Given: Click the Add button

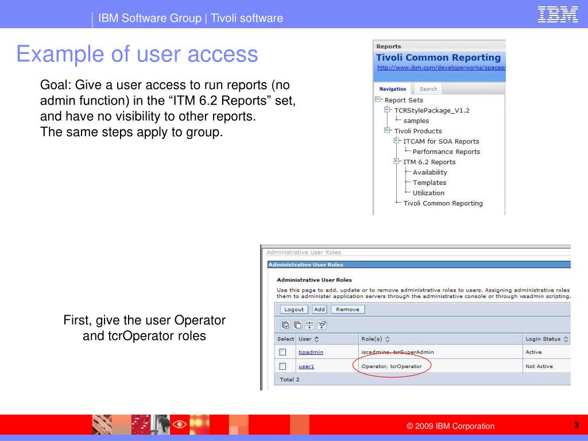Looking at the screenshot, I should (319, 310).
